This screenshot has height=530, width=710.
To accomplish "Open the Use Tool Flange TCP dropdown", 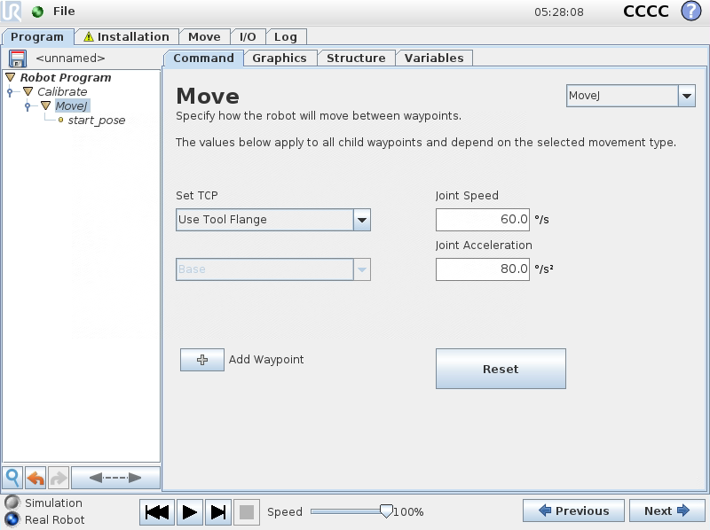I will click(x=273, y=220).
